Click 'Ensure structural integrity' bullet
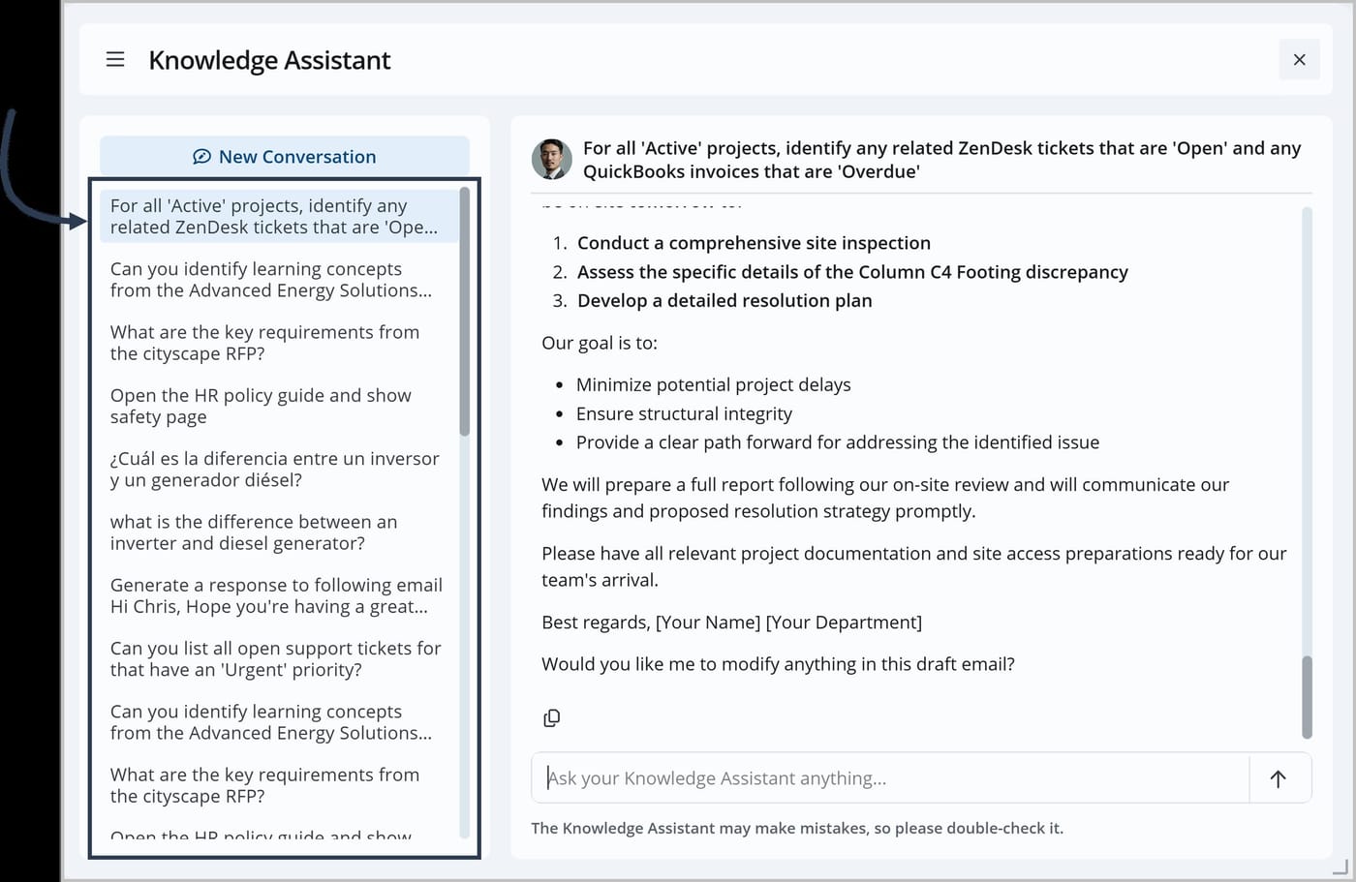1356x882 pixels. tap(684, 413)
